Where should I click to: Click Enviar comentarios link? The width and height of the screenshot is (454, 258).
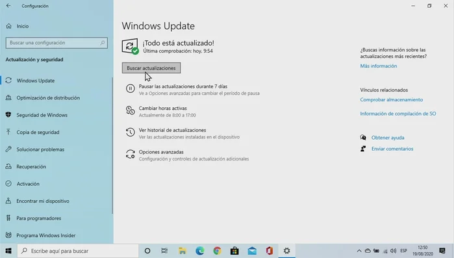pos(392,149)
